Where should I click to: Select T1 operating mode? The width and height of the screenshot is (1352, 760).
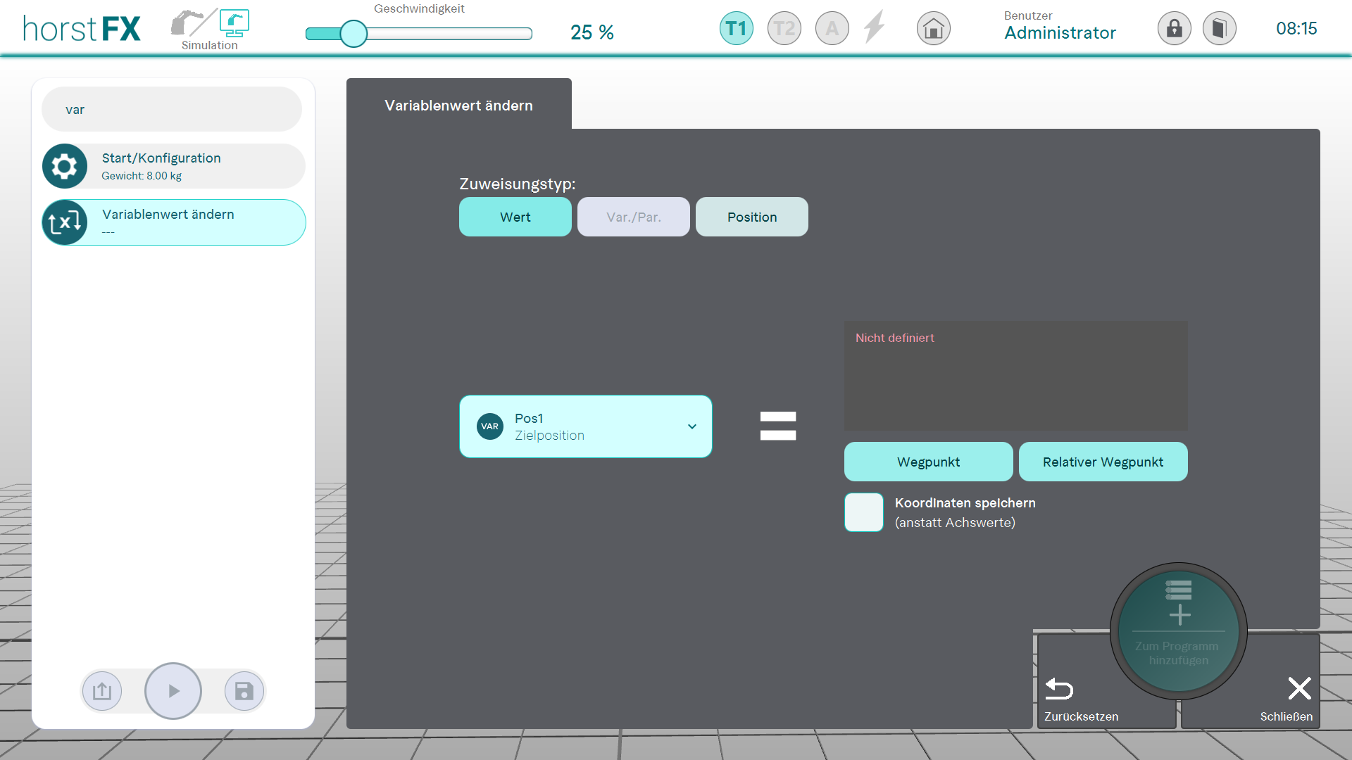pos(736,29)
